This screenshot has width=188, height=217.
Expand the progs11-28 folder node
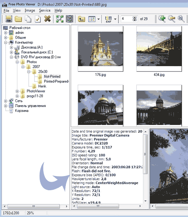pyautogui.click(x=17, y=96)
